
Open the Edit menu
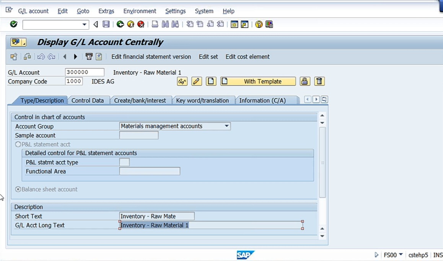62,11
